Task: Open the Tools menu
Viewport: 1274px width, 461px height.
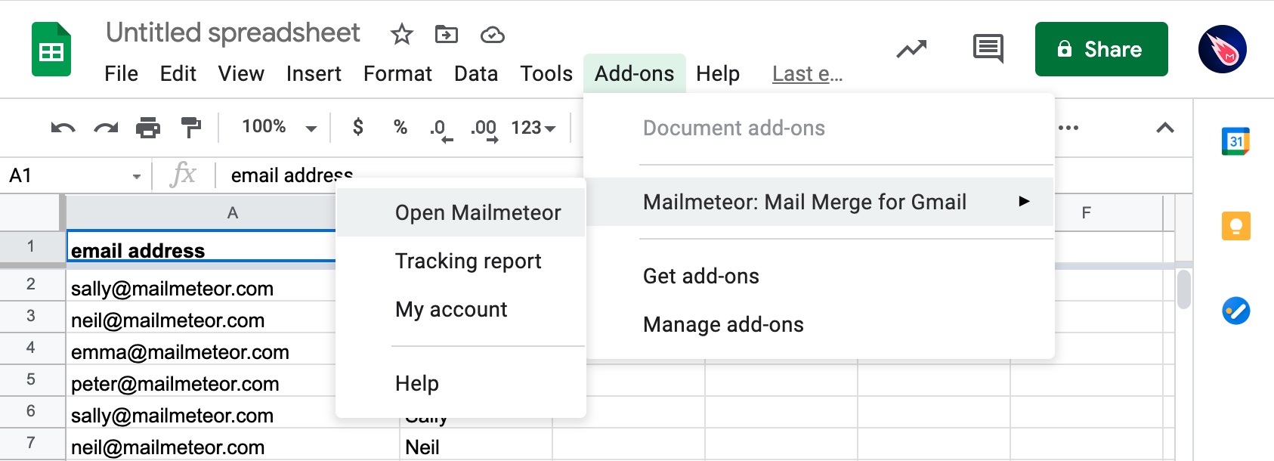Action: (546, 74)
